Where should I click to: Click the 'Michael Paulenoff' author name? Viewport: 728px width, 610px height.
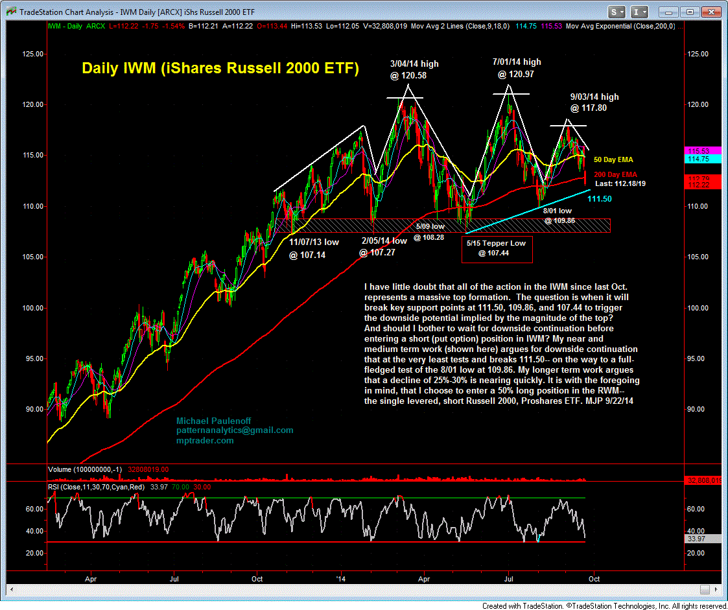[213, 421]
